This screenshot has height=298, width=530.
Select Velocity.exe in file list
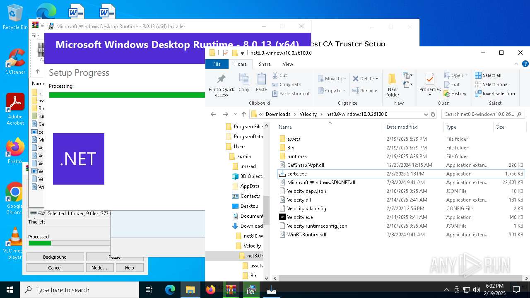click(x=300, y=217)
